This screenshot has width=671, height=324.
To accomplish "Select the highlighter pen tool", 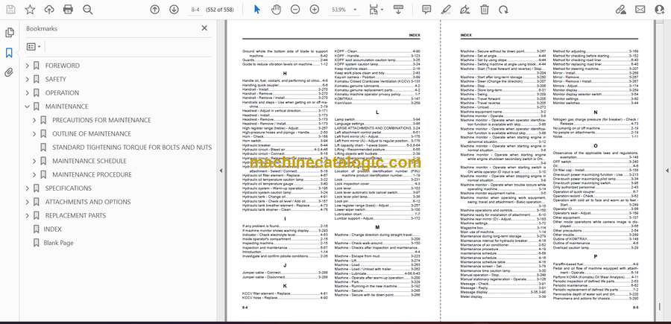I will 446,10.
